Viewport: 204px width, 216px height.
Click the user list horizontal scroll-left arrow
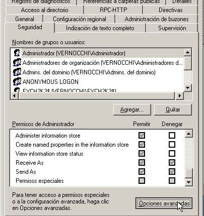15,96
